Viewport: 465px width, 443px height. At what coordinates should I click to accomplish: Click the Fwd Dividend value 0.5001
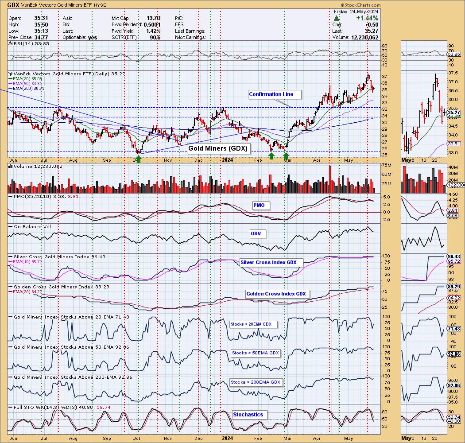[x=152, y=25]
